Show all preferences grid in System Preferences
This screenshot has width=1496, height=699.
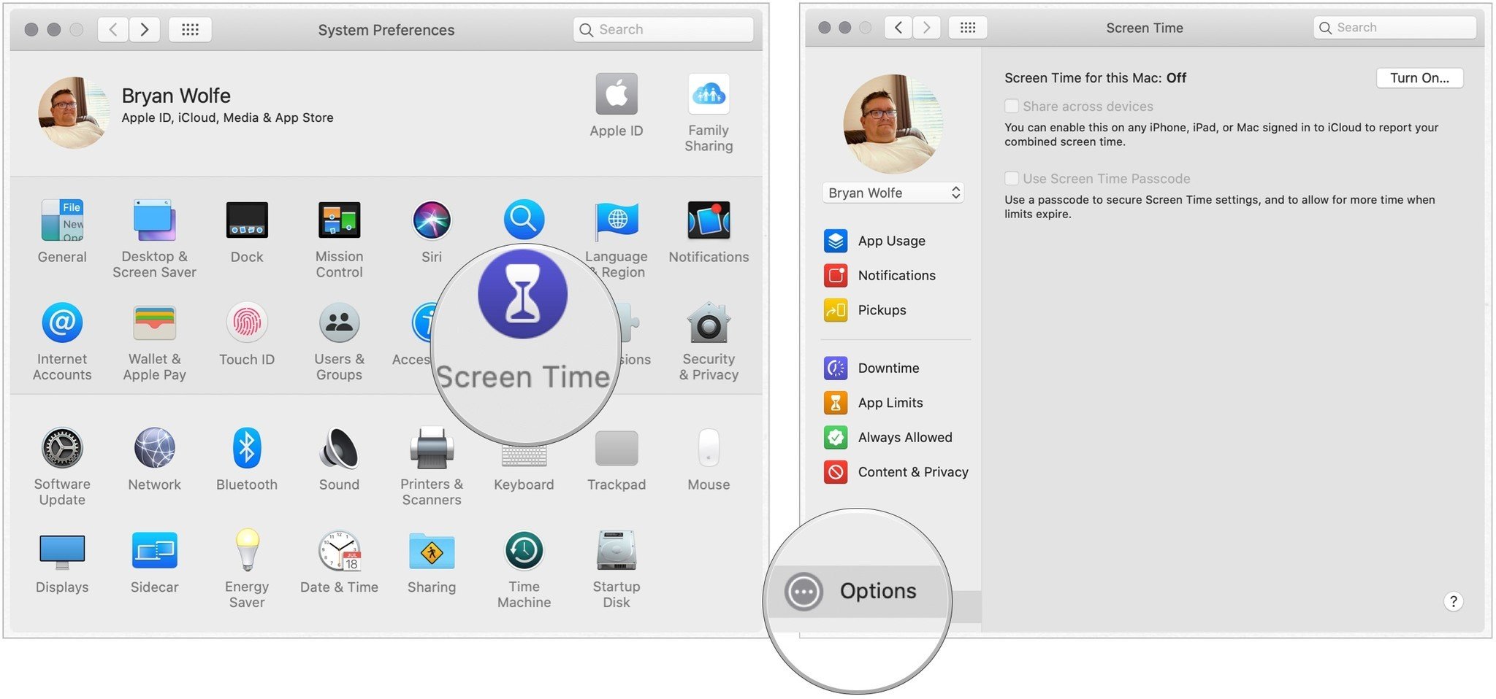point(190,29)
